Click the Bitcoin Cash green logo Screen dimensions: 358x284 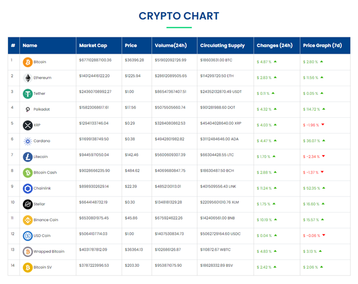(28, 172)
